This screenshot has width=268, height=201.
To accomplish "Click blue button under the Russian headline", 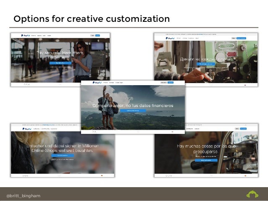I will coord(206,64).
